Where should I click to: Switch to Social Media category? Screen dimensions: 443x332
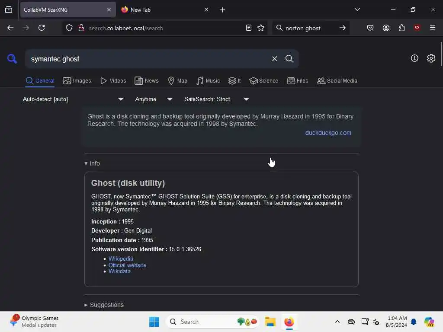pos(337,81)
